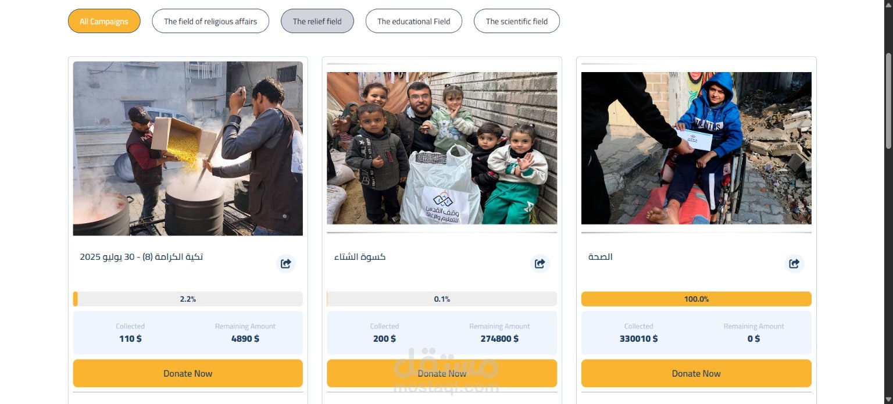Open the كسوة الشتاء campaign title
The image size is (893, 404).
360,257
